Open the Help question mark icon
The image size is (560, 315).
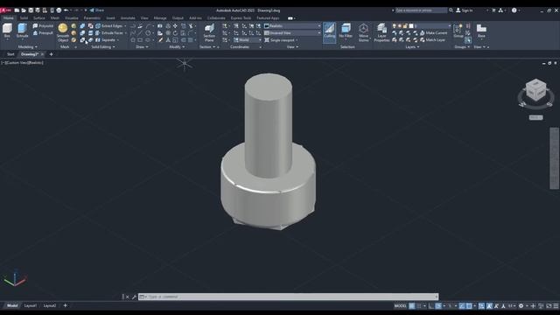(x=514, y=10)
